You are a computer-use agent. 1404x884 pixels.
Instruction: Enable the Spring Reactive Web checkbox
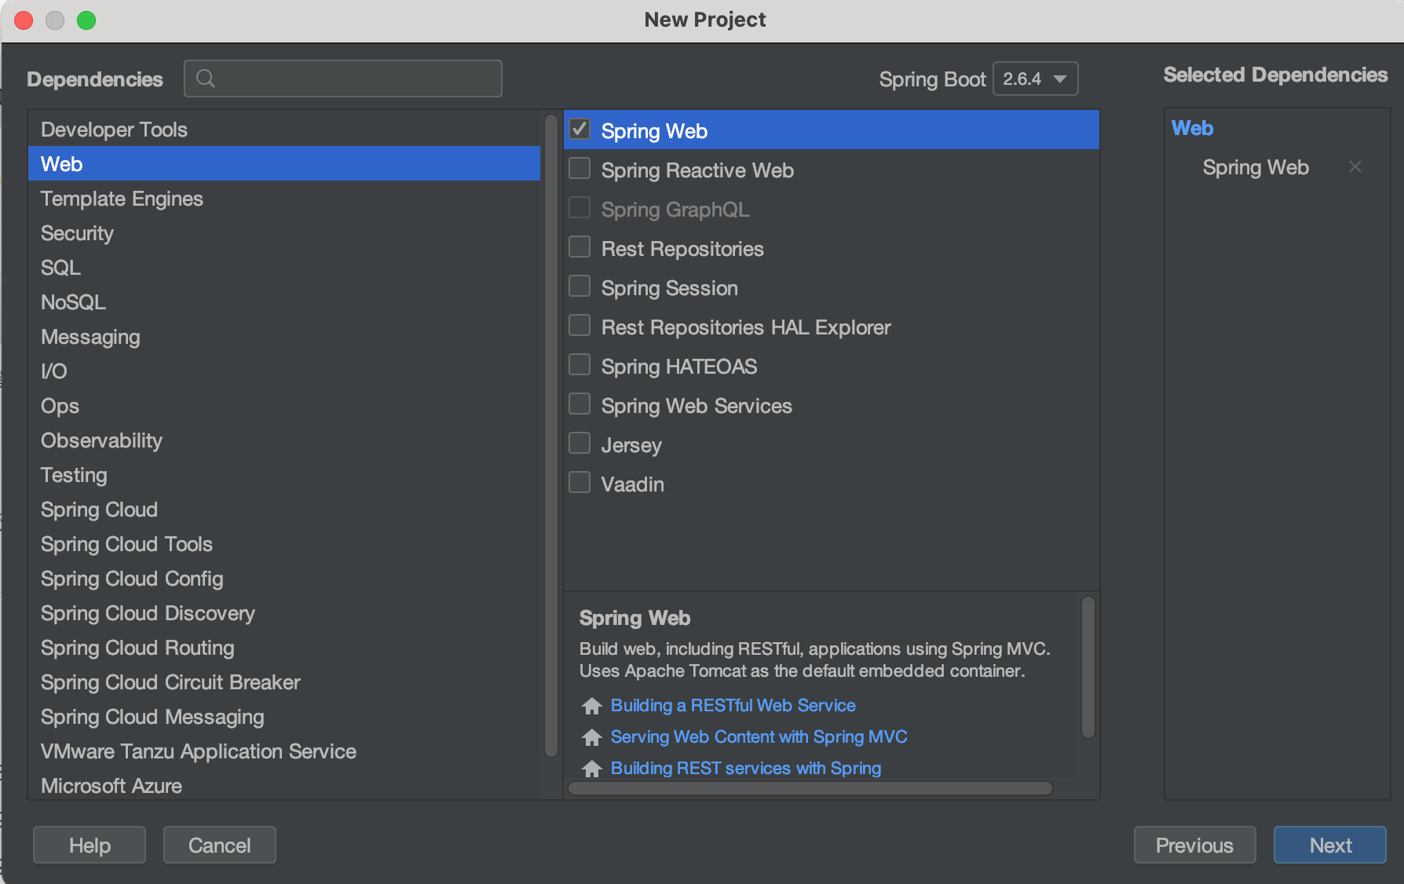(x=580, y=169)
